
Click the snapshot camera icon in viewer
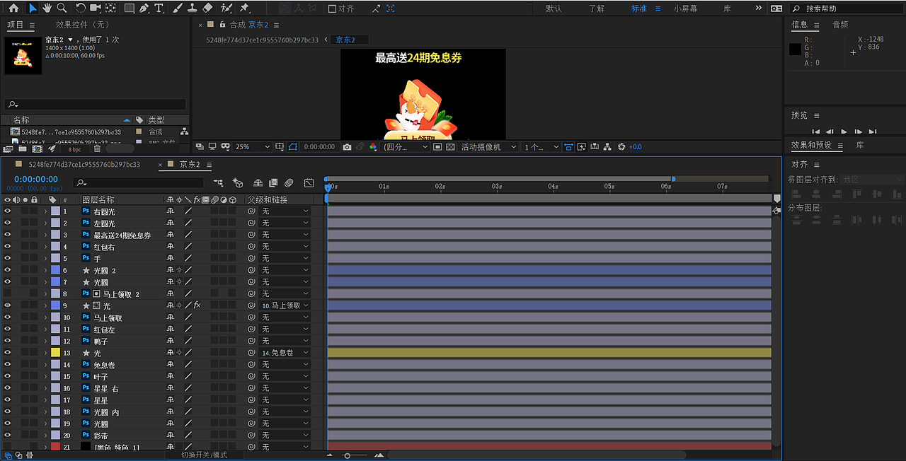coord(347,147)
